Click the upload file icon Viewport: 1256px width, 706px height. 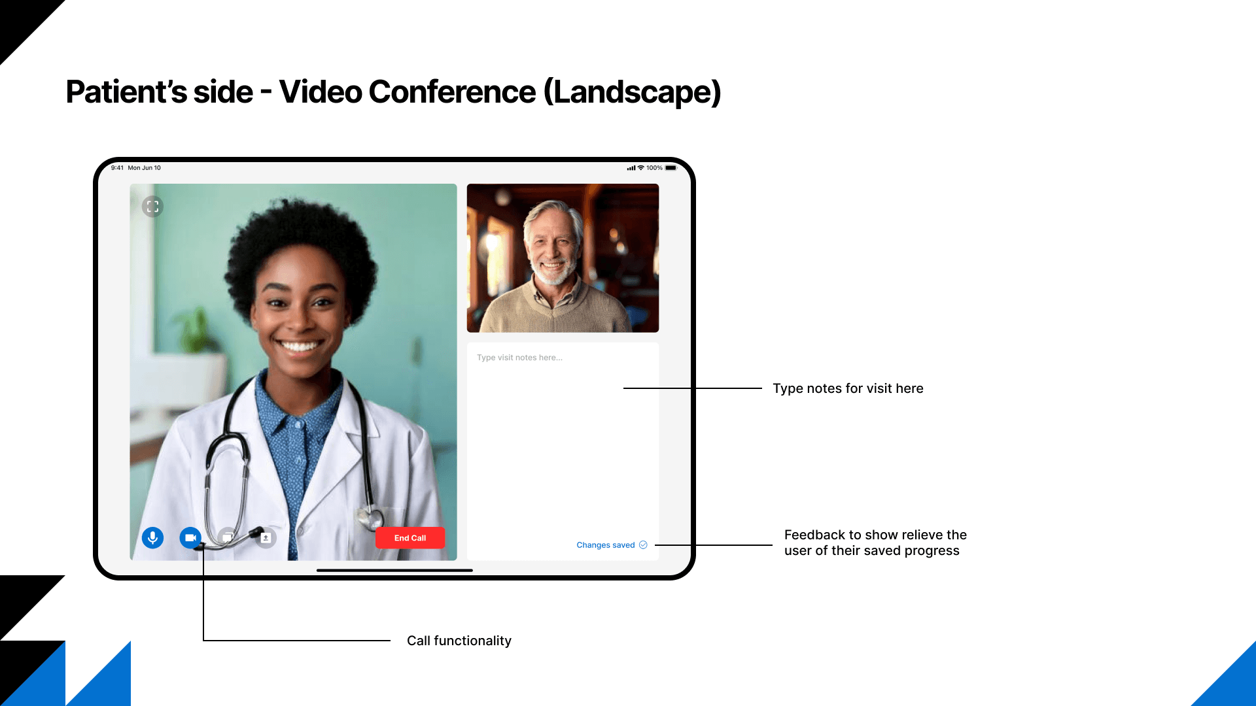(x=266, y=538)
